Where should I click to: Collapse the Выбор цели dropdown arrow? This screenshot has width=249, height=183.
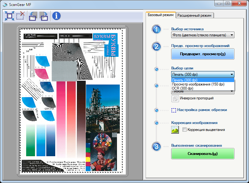point(232,74)
